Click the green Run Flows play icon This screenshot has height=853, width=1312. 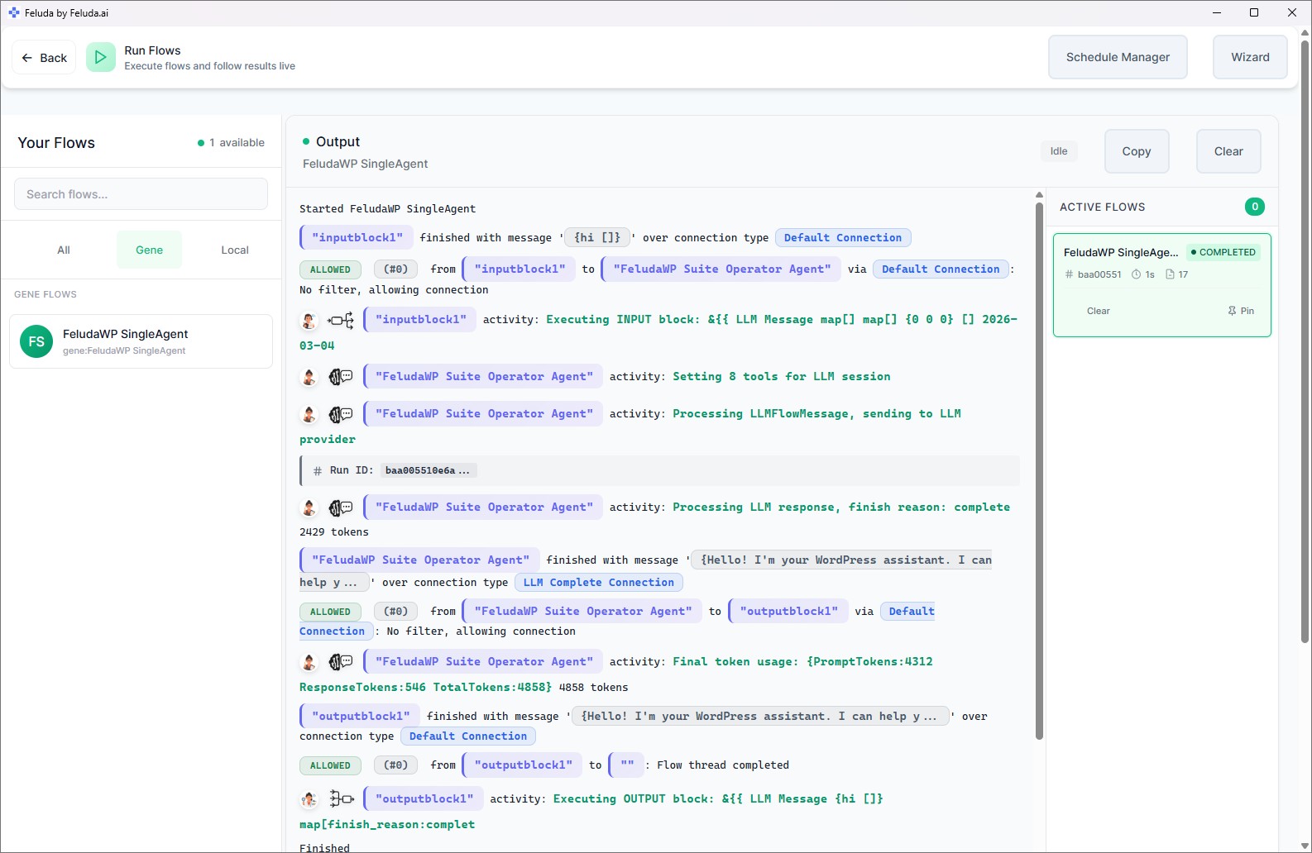pyautogui.click(x=101, y=57)
